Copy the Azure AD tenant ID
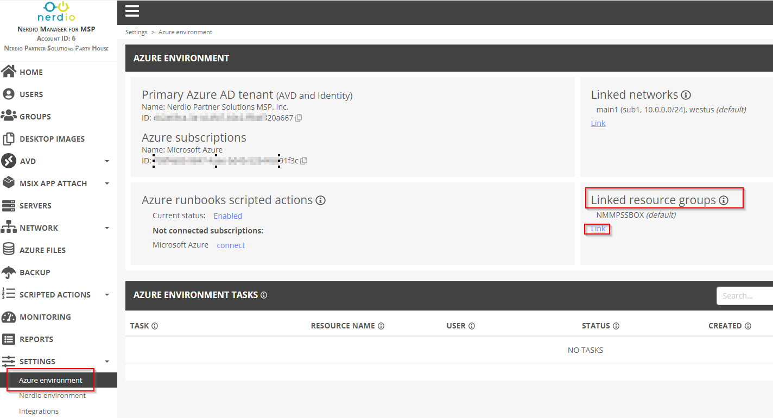The width and height of the screenshot is (773, 418). [x=299, y=118]
